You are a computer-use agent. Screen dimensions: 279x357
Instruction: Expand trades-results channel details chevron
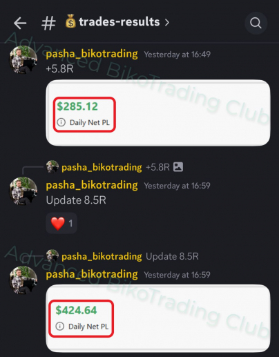(x=167, y=22)
